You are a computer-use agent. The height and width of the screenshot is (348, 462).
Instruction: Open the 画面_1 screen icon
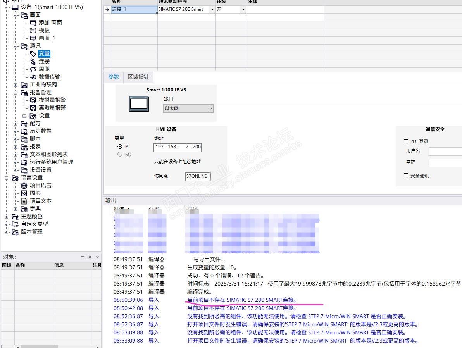[x=33, y=38]
